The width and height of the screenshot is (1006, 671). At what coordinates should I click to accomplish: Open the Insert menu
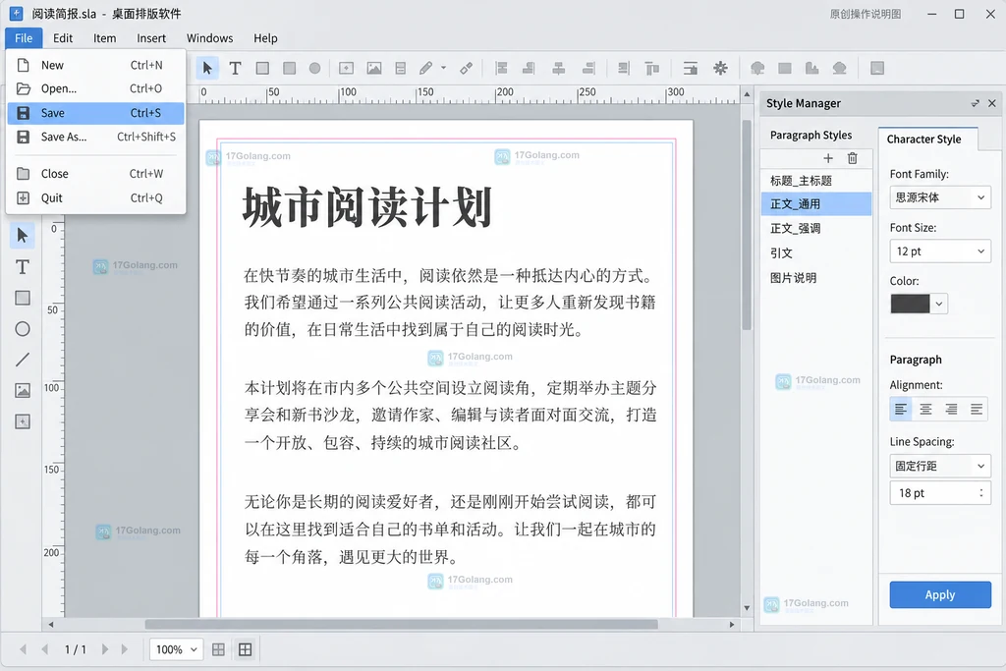point(151,38)
